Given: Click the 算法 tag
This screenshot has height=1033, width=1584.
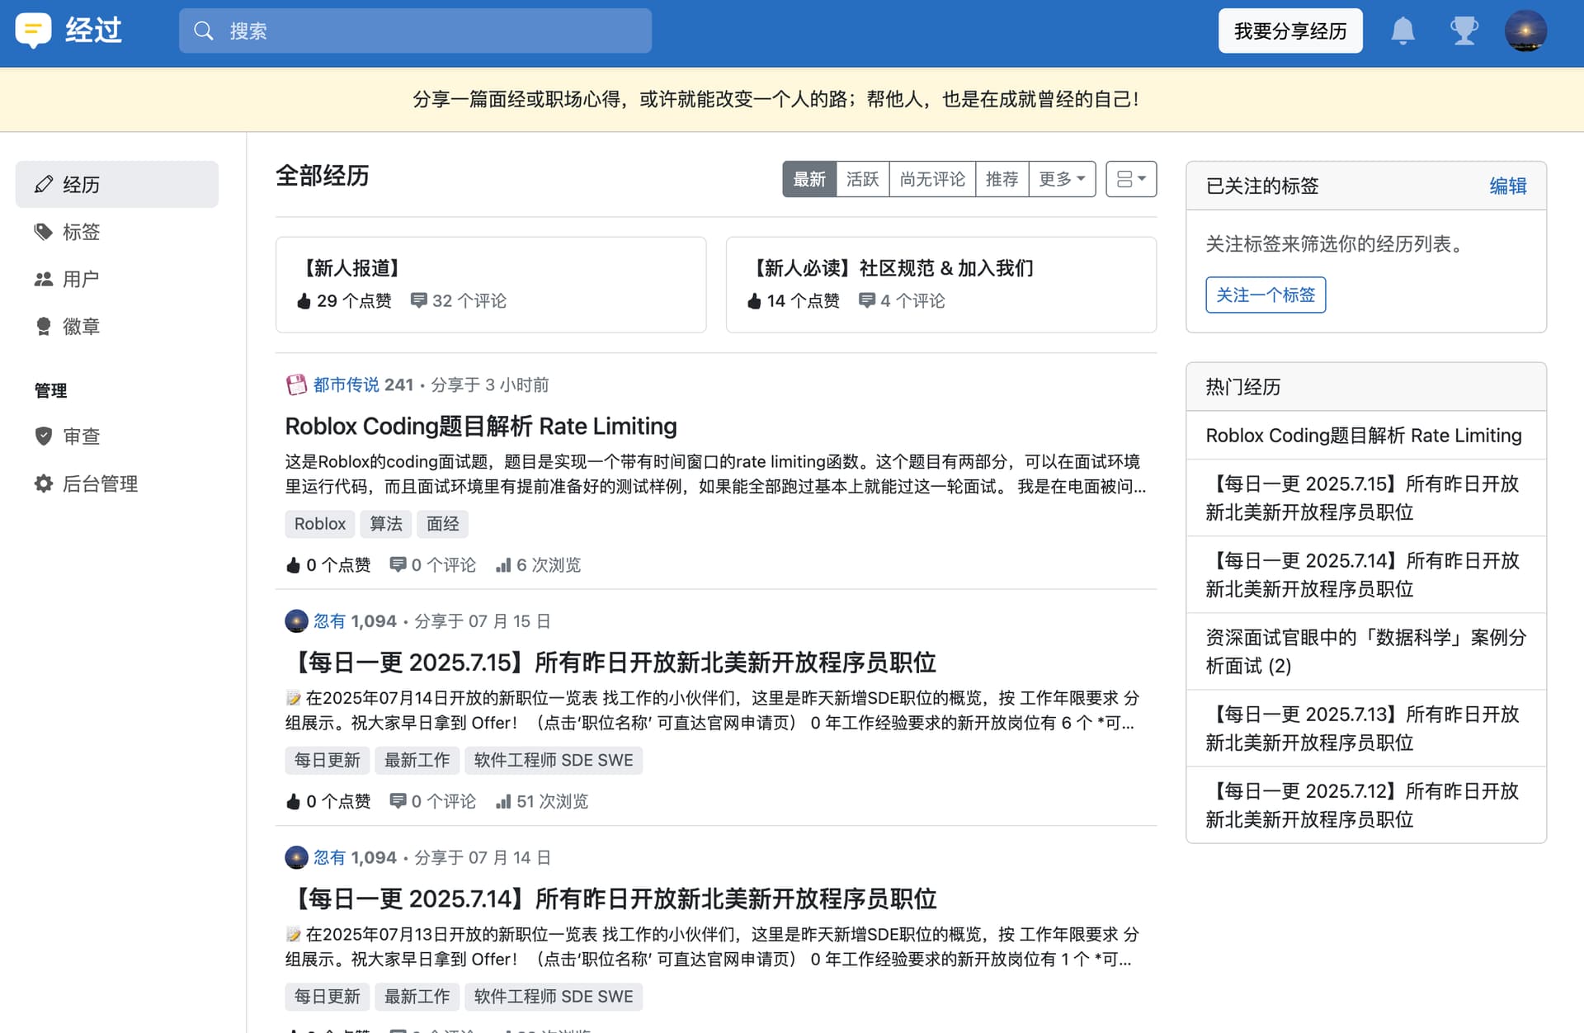Looking at the screenshot, I should tap(386, 524).
